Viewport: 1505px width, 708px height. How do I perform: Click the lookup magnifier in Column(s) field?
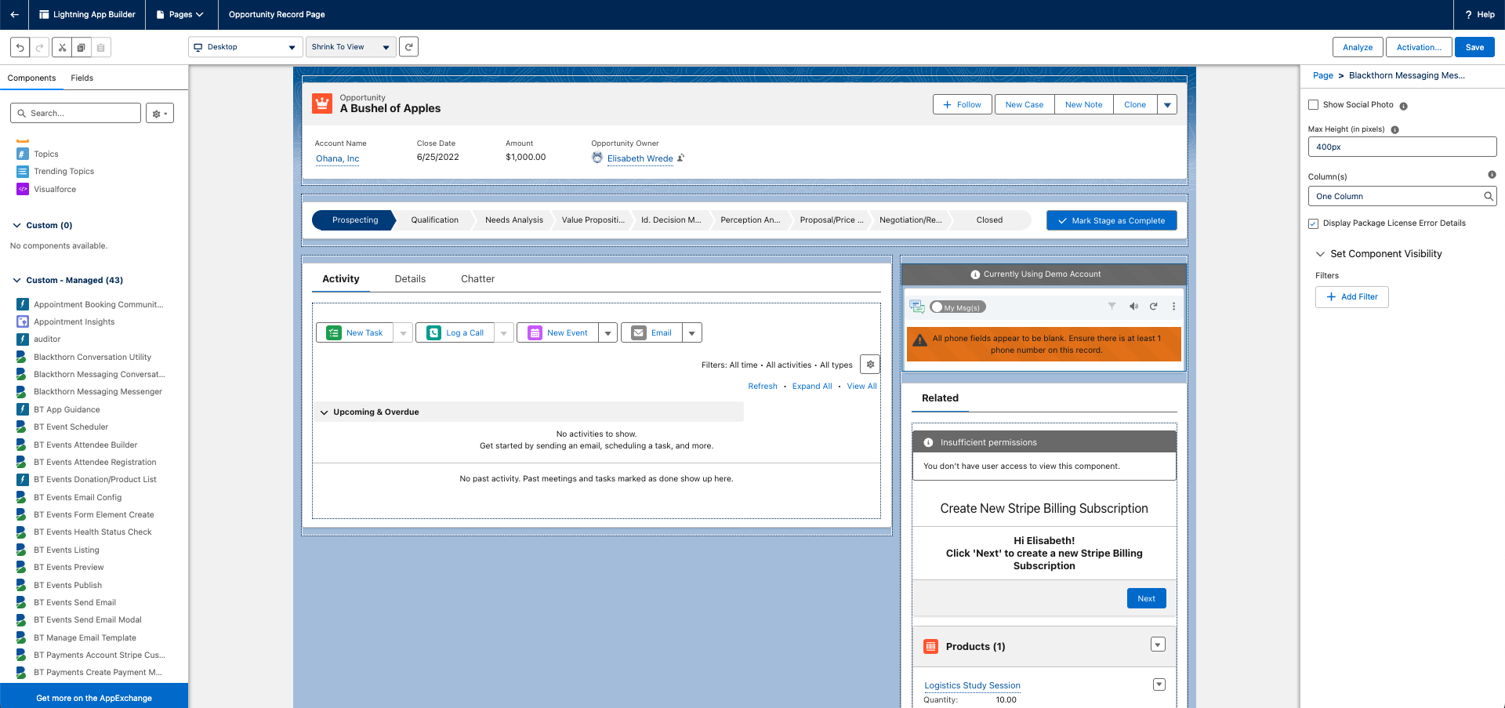coord(1488,196)
